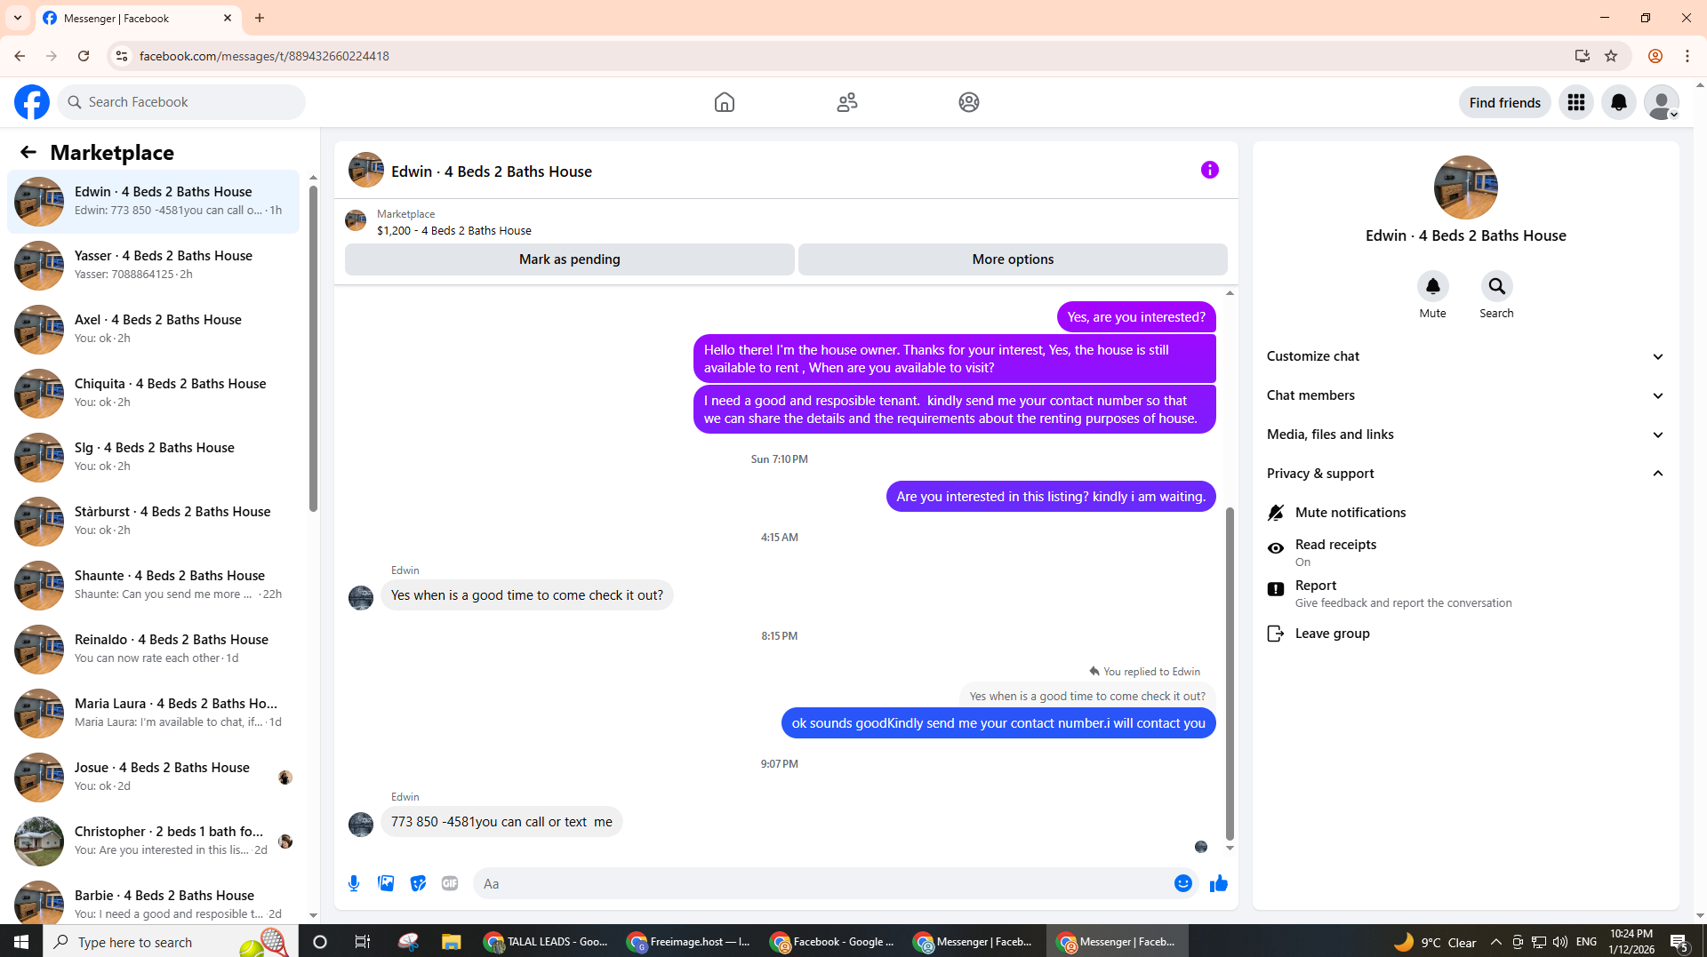The image size is (1707, 957).
Task: Open the Maria Laura conversation
Action: coord(154,713)
